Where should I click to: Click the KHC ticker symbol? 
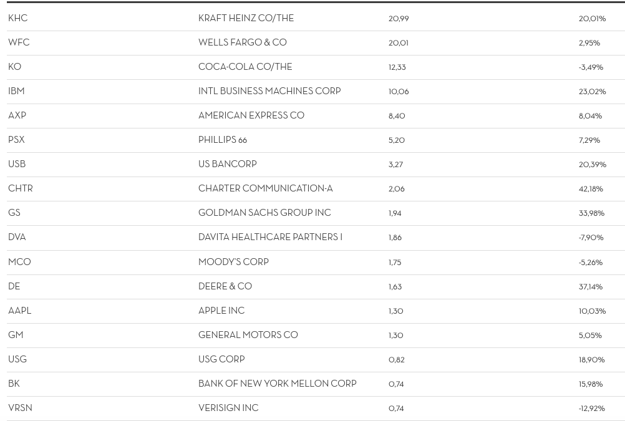18,18
